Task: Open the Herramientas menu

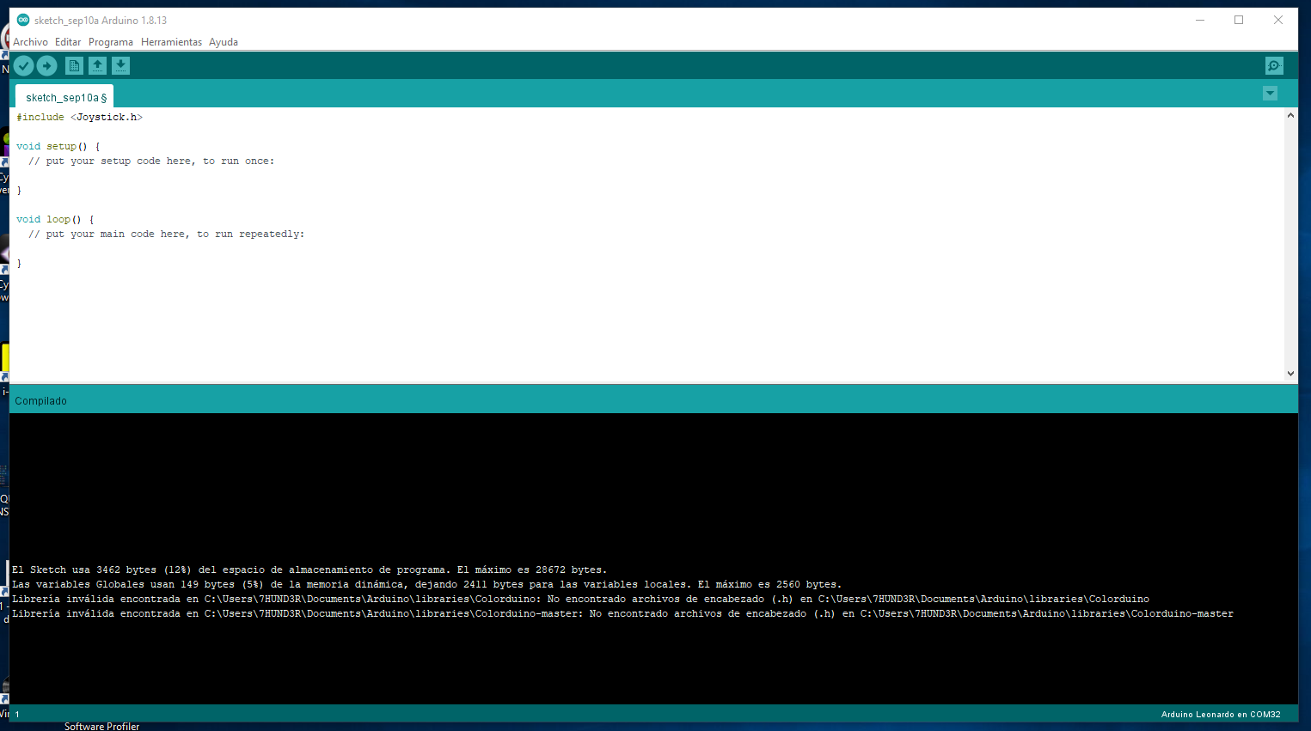Action: click(x=171, y=42)
